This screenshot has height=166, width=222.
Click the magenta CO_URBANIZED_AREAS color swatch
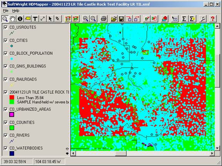12,114
